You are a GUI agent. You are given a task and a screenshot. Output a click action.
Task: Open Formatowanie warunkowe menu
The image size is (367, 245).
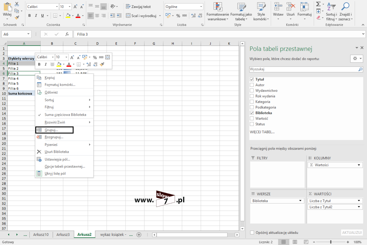[x=218, y=12]
